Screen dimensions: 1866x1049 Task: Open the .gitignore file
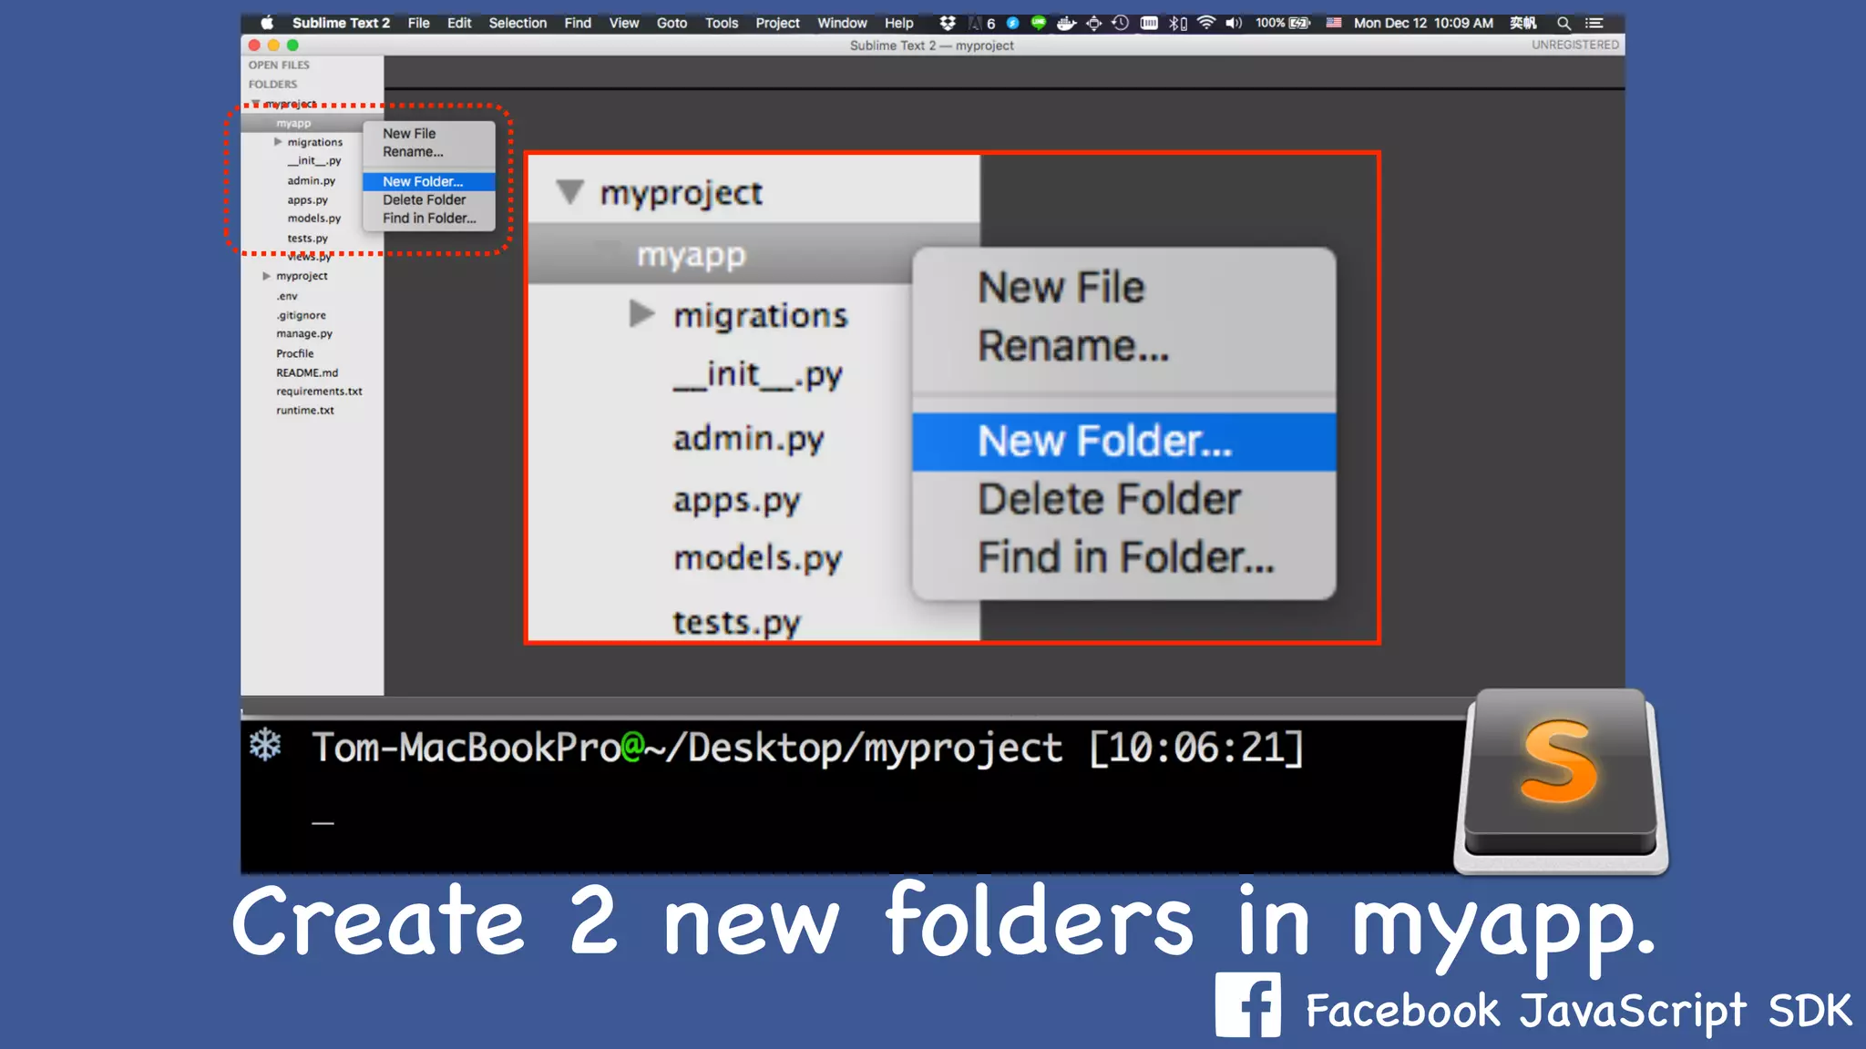[301, 315]
